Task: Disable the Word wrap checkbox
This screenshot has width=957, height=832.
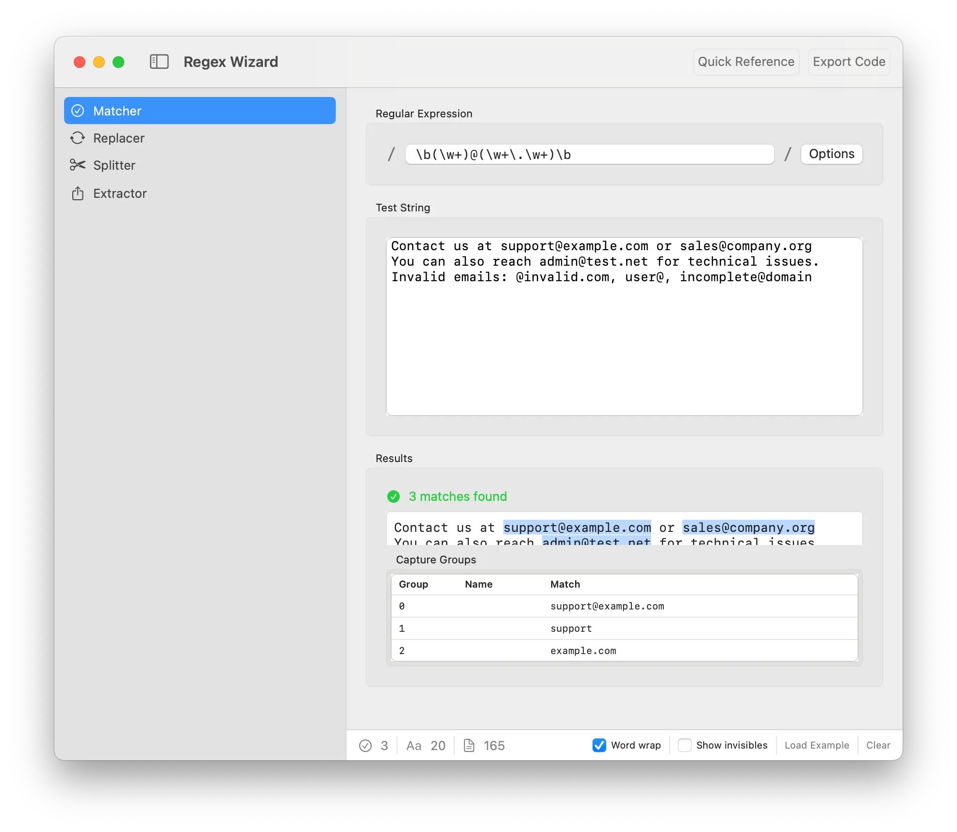Action: click(599, 745)
